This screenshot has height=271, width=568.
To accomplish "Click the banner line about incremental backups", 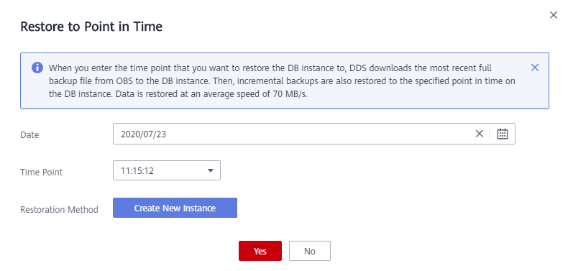I will pyautogui.click(x=281, y=81).
